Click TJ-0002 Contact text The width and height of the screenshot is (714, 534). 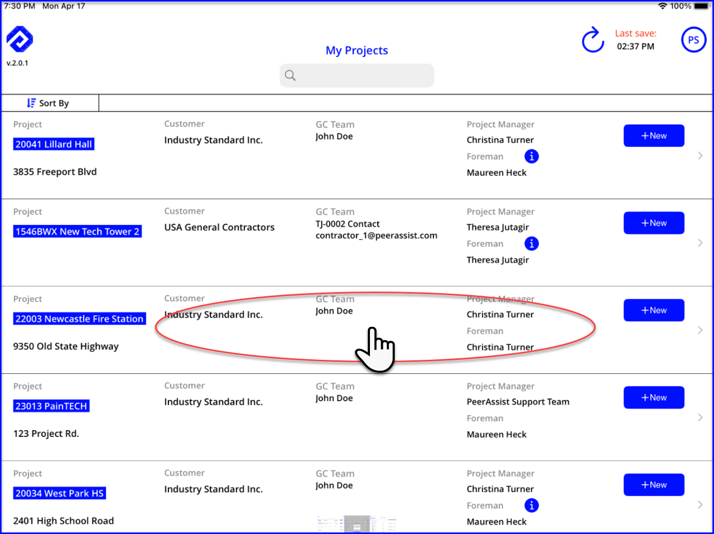348,224
